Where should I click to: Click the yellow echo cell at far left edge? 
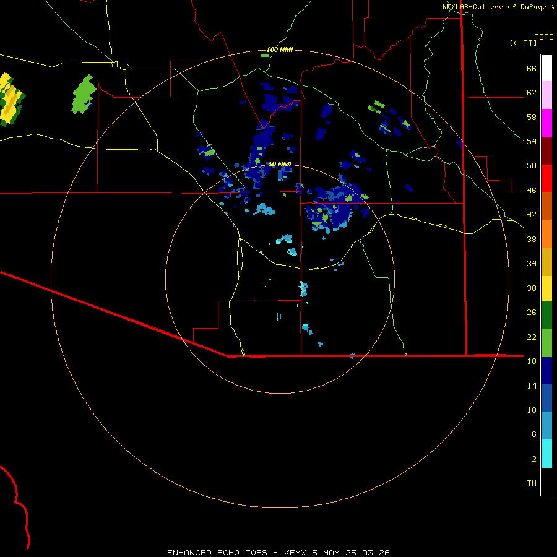coord(10,100)
